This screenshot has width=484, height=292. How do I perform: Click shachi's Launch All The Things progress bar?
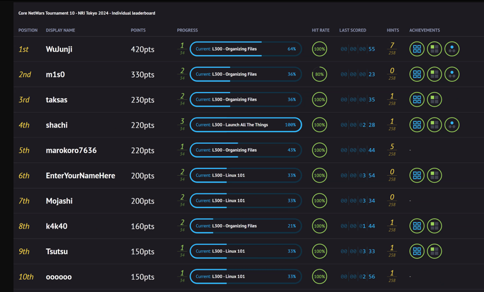point(246,125)
